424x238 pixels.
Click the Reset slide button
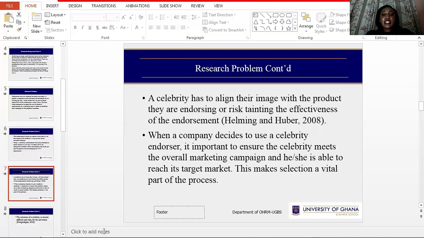pos(53,22)
